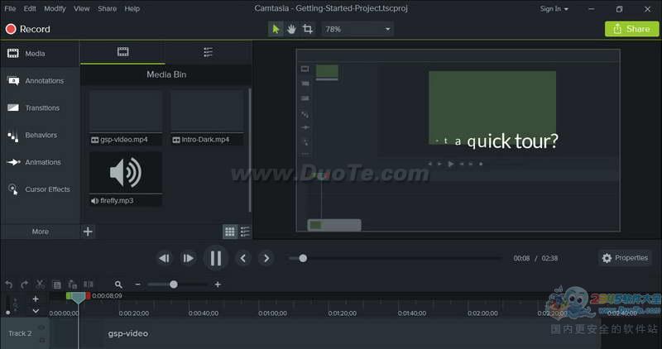Zoom out the timeline with minus

(x=137, y=284)
